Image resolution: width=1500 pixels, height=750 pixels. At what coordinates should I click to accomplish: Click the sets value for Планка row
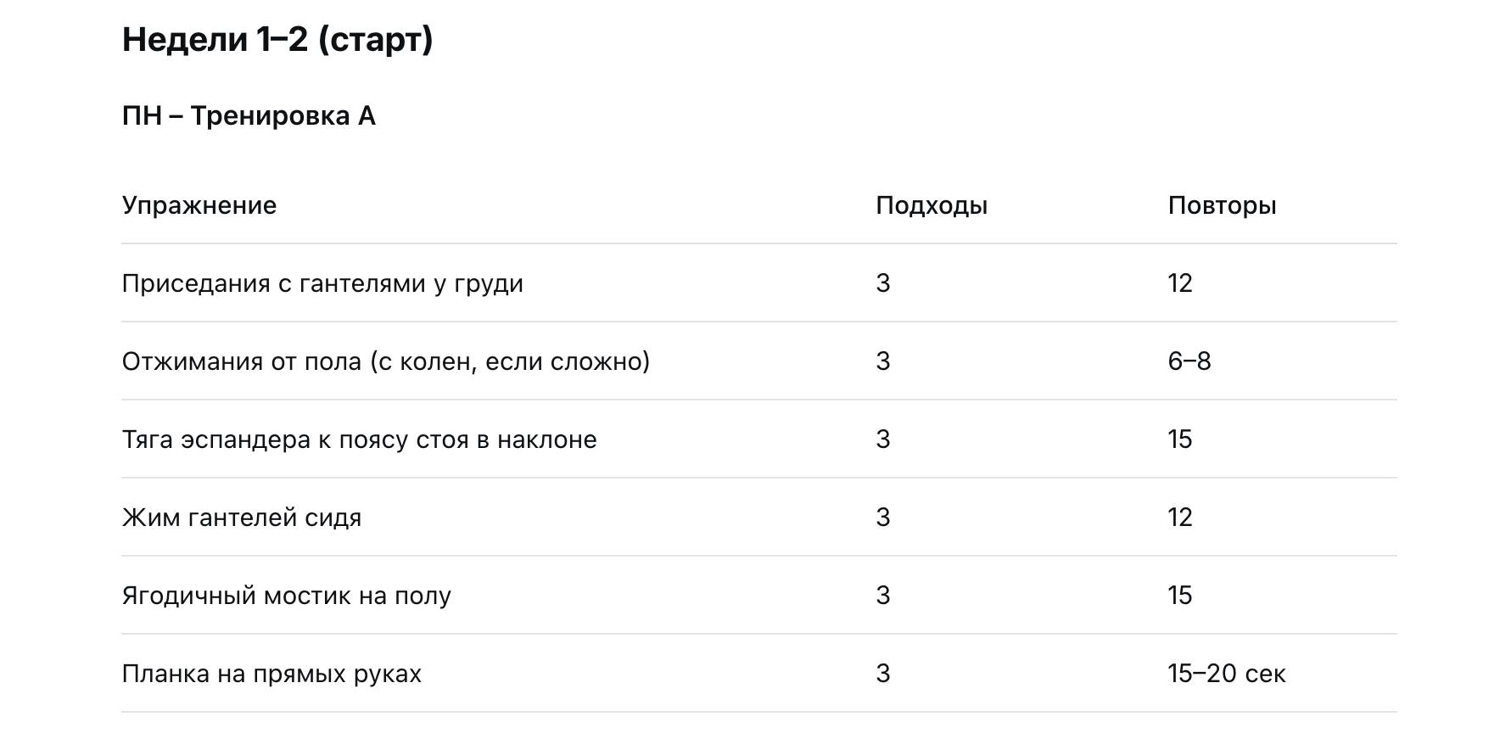coord(883,674)
